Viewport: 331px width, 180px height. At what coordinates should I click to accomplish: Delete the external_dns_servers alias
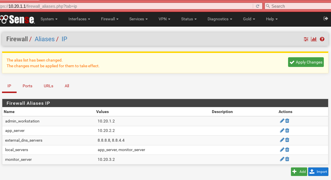click(x=287, y=140)
